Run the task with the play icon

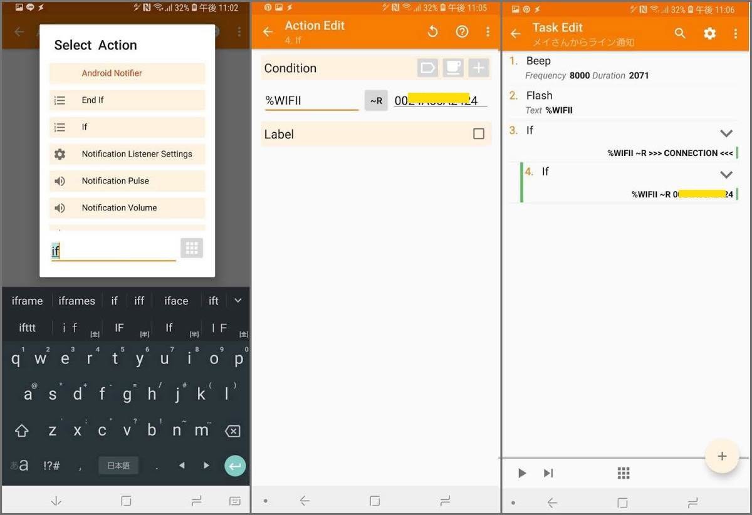tap(522, 473)
